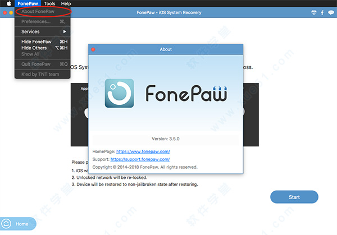Click the Version: 3.5.0 text
The image size is (337, 235).
(x=166, y=139)
